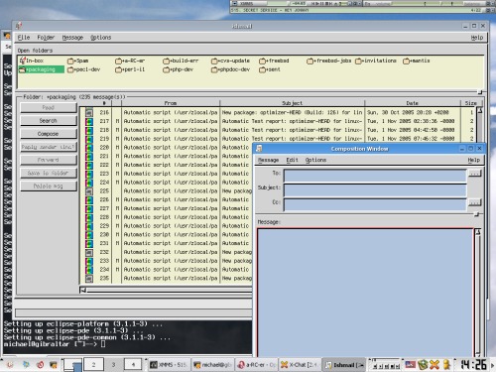Click the browse button beside Cc field

[475, 202]
